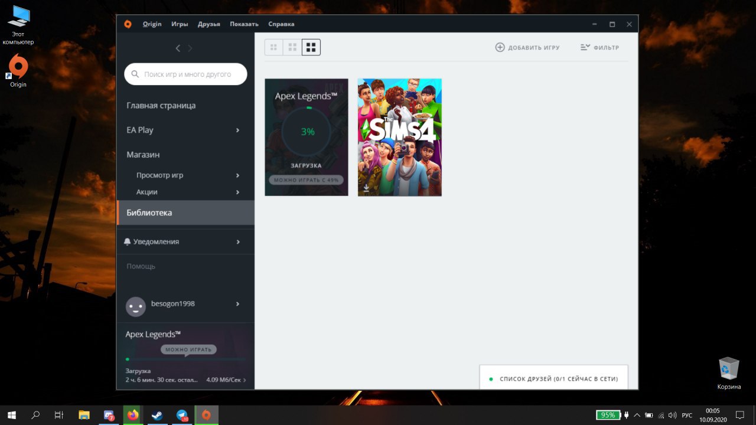Click the Можно играть с 49% badge
756x425 pixels.
pyautogui.click(x=306, y=179)
